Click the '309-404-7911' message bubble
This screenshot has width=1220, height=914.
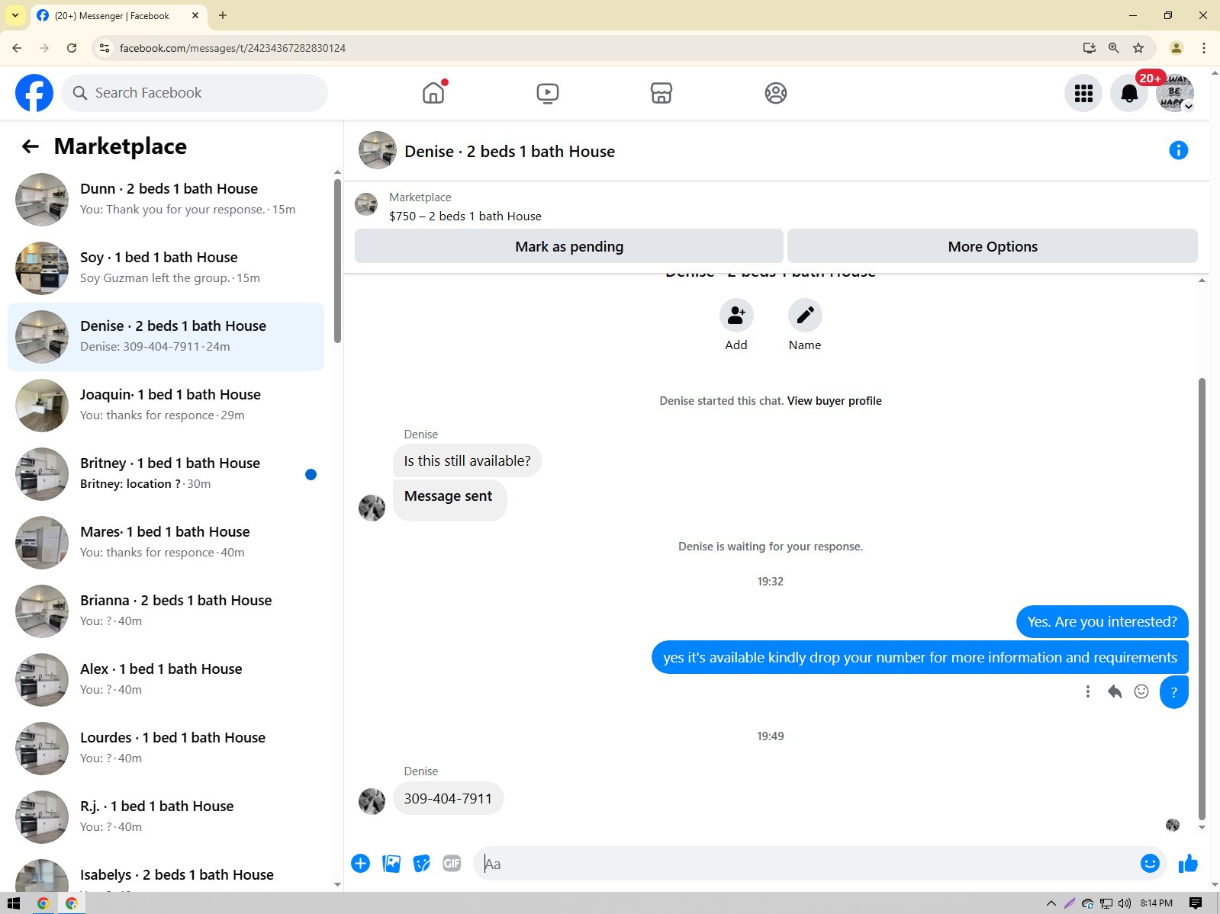click(448, 798)
